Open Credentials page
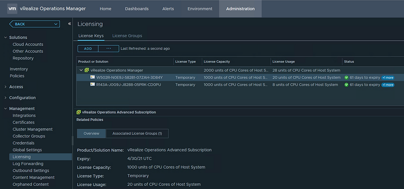The image size is (404, 189). tap(23, 143)
